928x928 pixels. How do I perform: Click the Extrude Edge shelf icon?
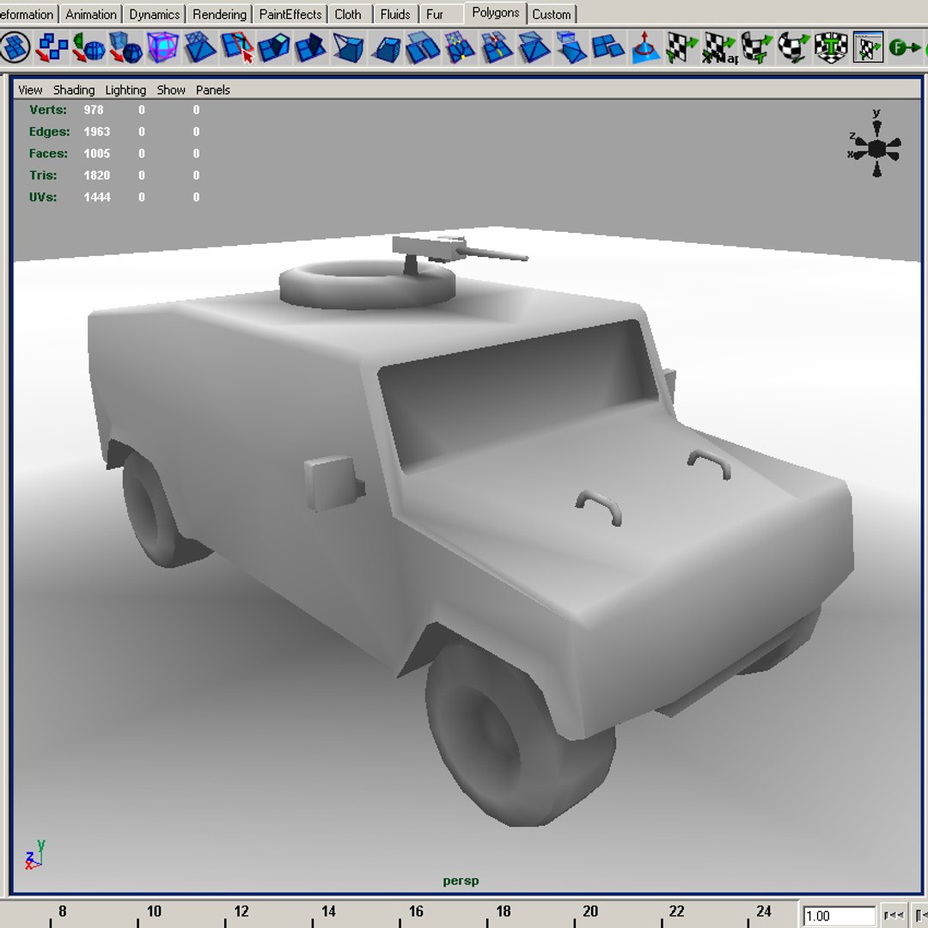[x=311, y=47]
